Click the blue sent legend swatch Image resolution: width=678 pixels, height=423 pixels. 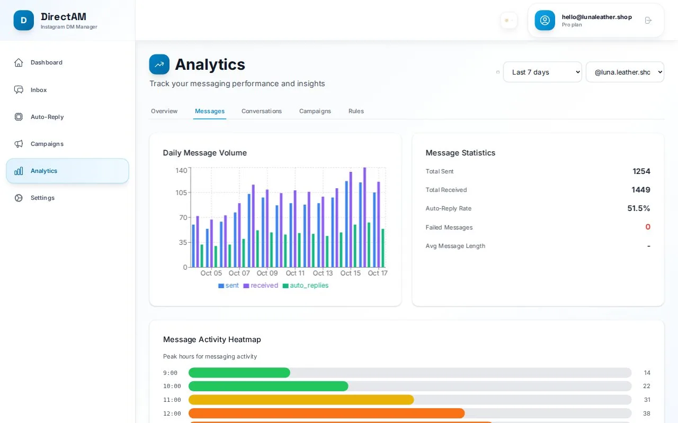click(x=221, y=286)
